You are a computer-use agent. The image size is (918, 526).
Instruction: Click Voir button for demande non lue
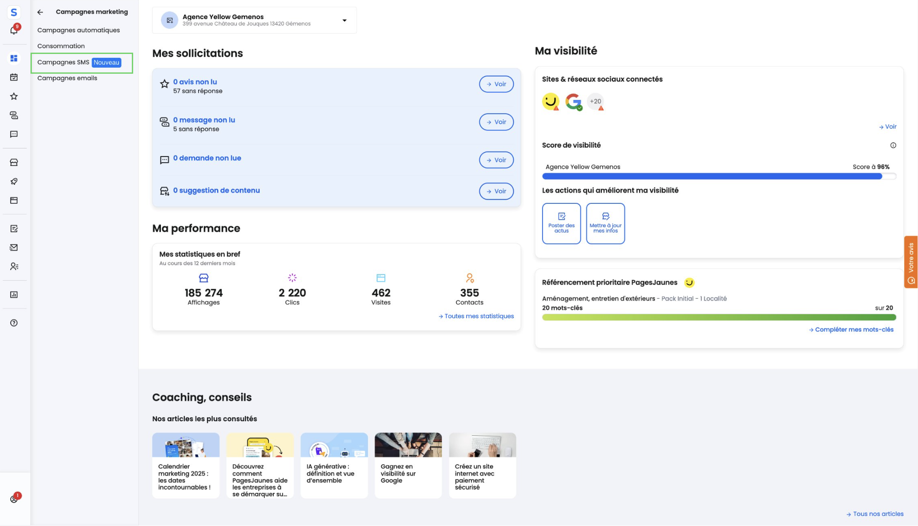pyautogui.click(x=496, y=160)
